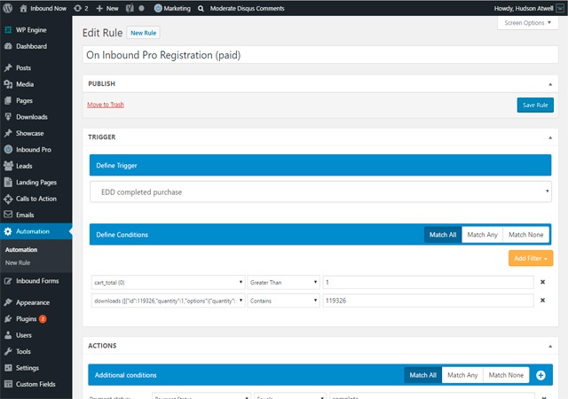Open the Users icon in sidebar
Screen dimensions: 568x399
8,335
